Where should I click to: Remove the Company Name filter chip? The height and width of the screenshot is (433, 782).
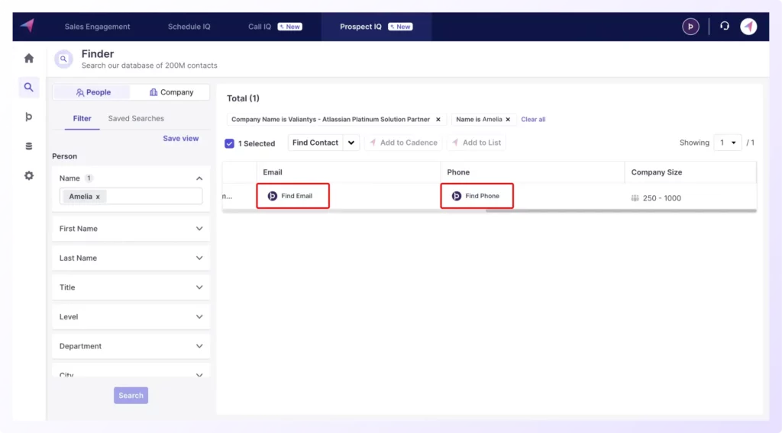click(x=438, y=120)
